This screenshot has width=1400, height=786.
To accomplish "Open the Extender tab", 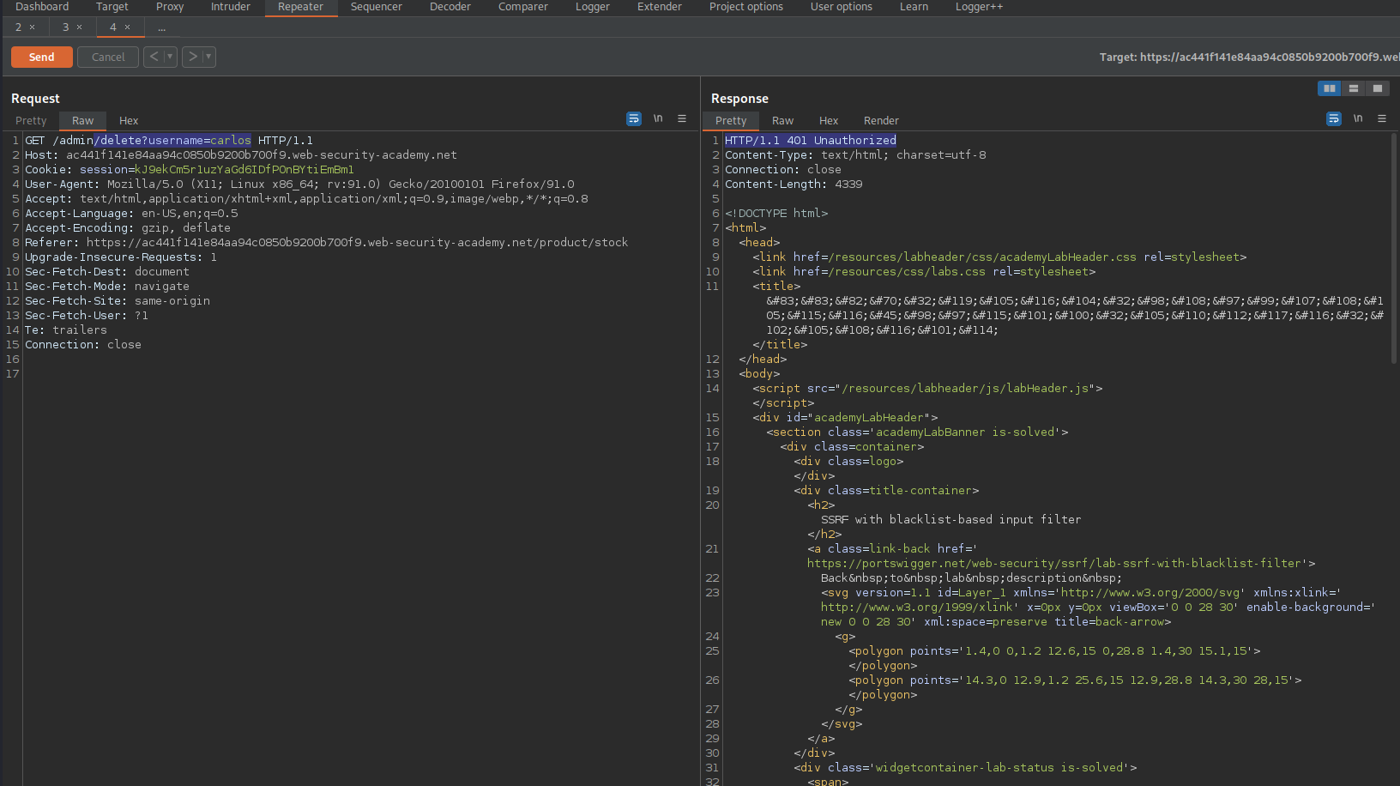I will pos(660,7).
